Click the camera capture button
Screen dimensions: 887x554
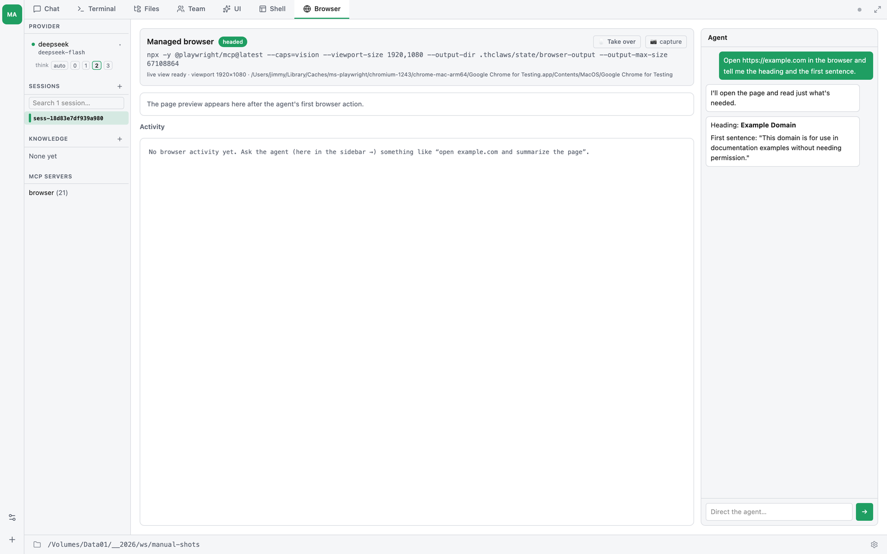click(666, 42)
